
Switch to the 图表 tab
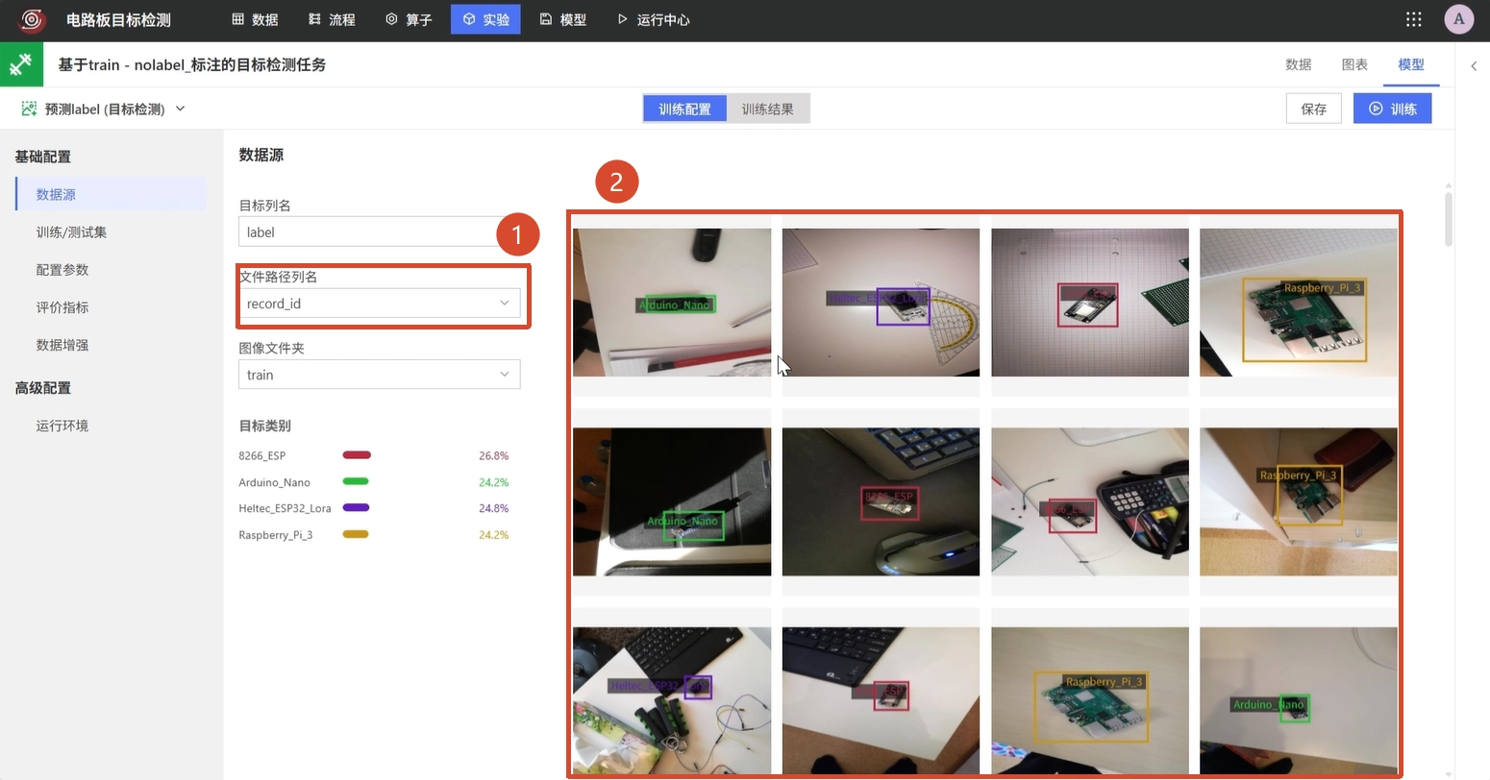(1354, 64)
